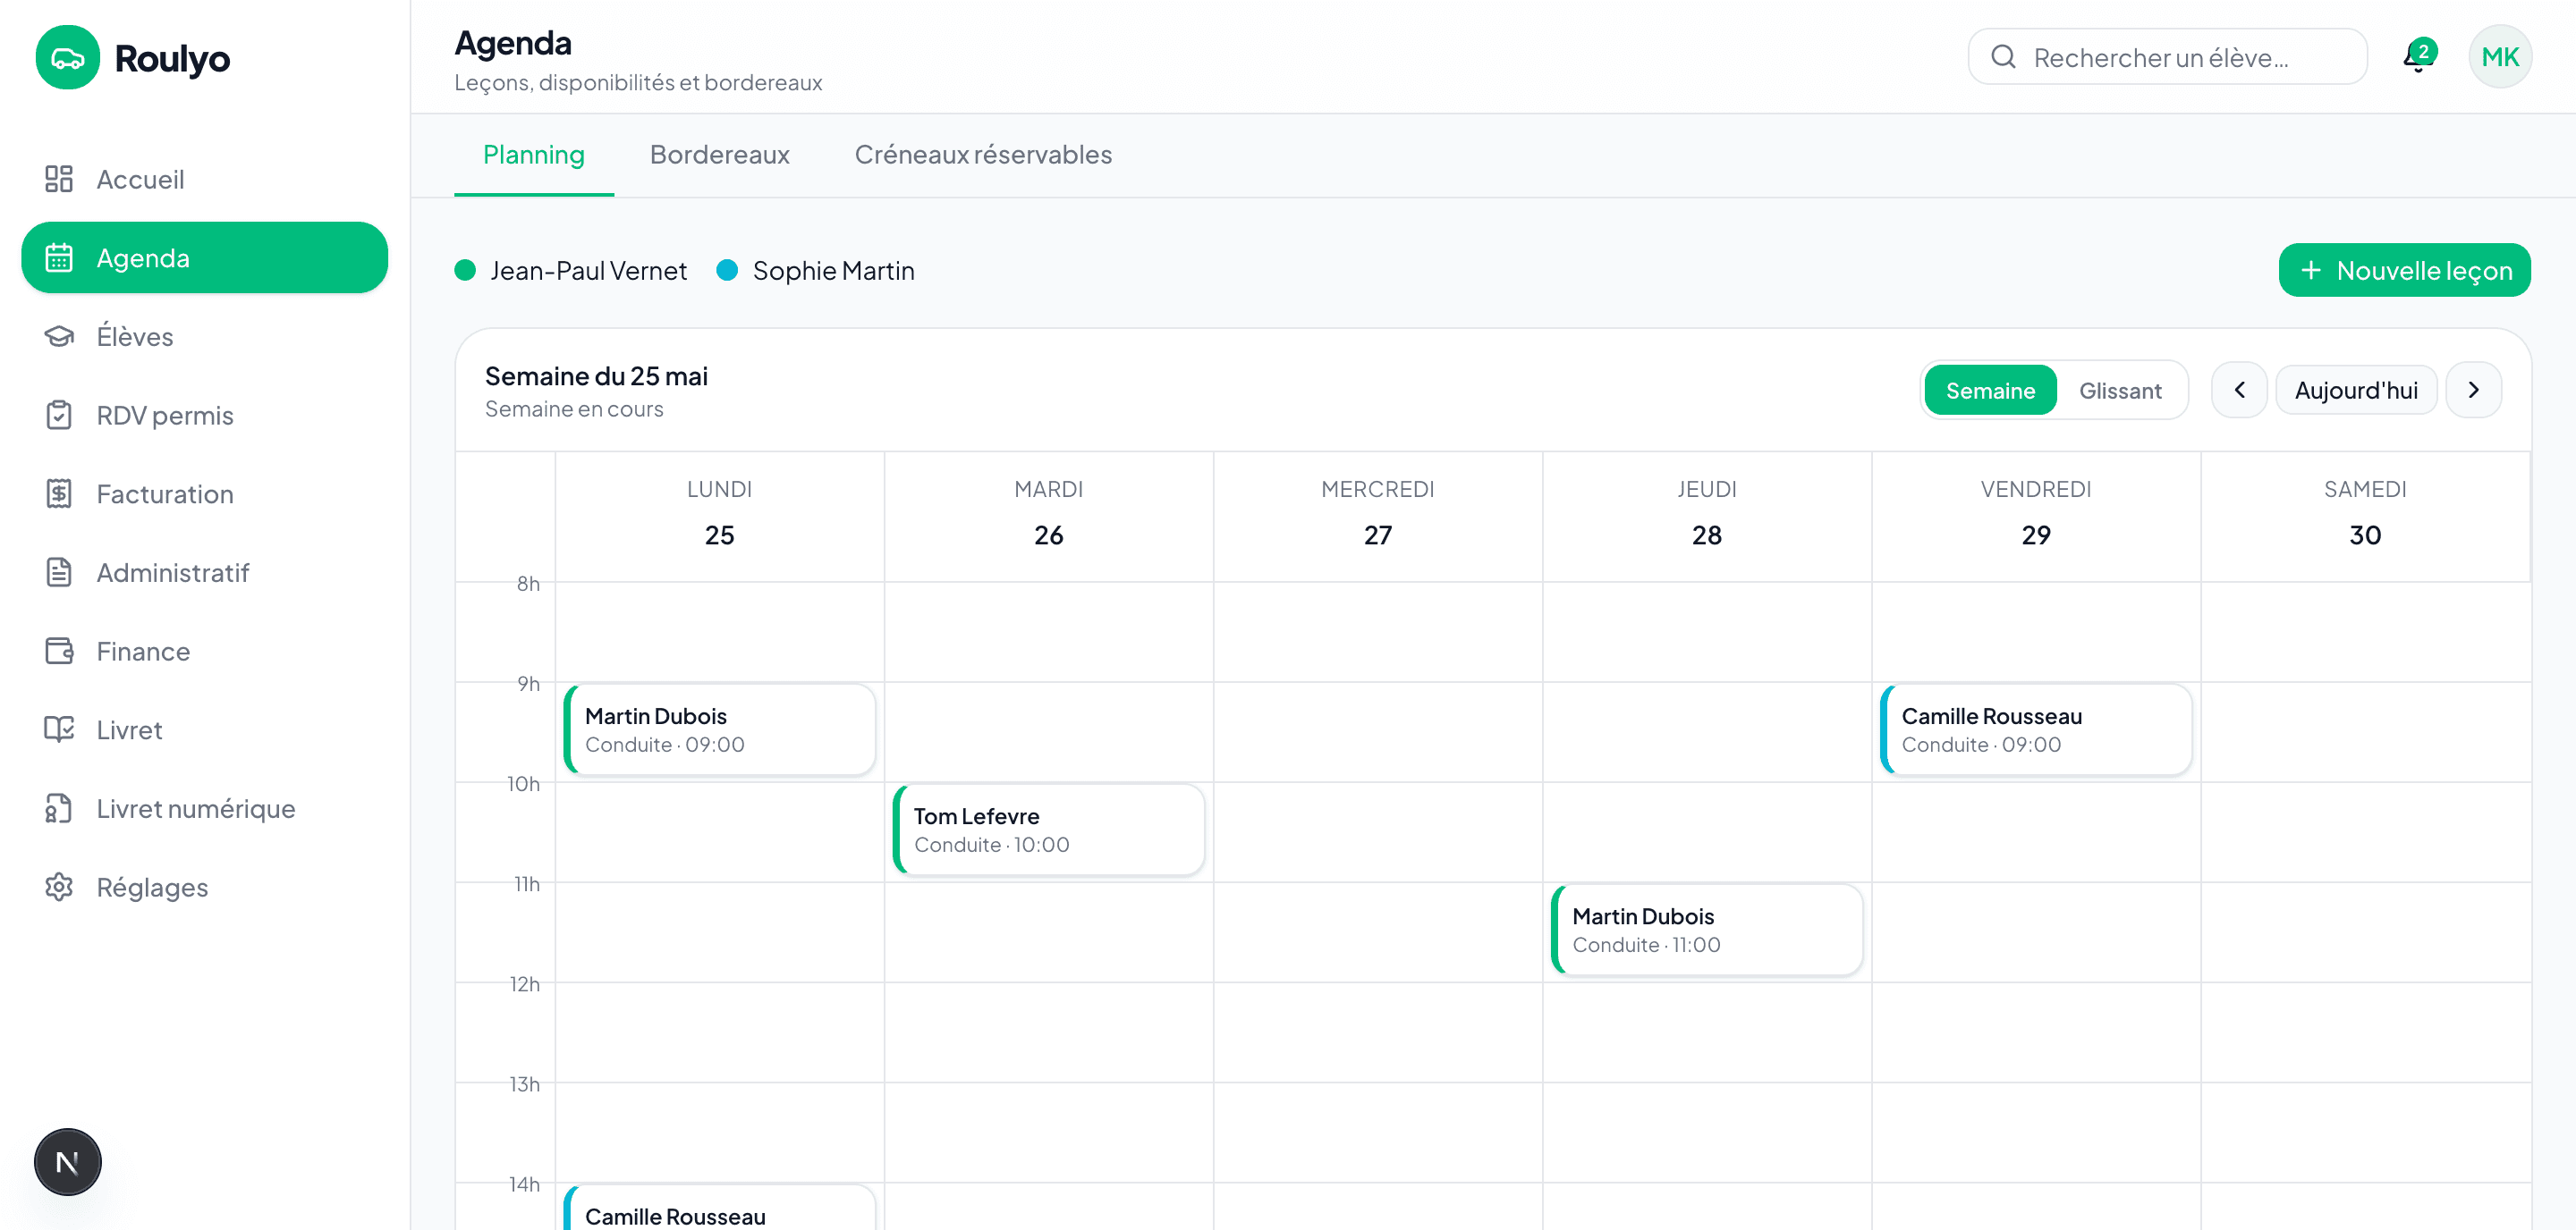Viewport: 2576px width, 1230px height.
Task: Open Livret numérique page link
Action: click(x=205, y=808)
